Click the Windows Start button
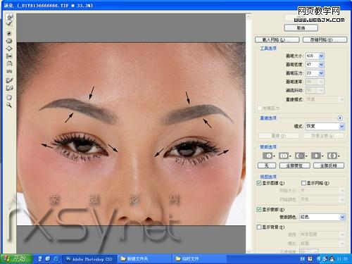This screenshot has height=264, width=352. 16,258
